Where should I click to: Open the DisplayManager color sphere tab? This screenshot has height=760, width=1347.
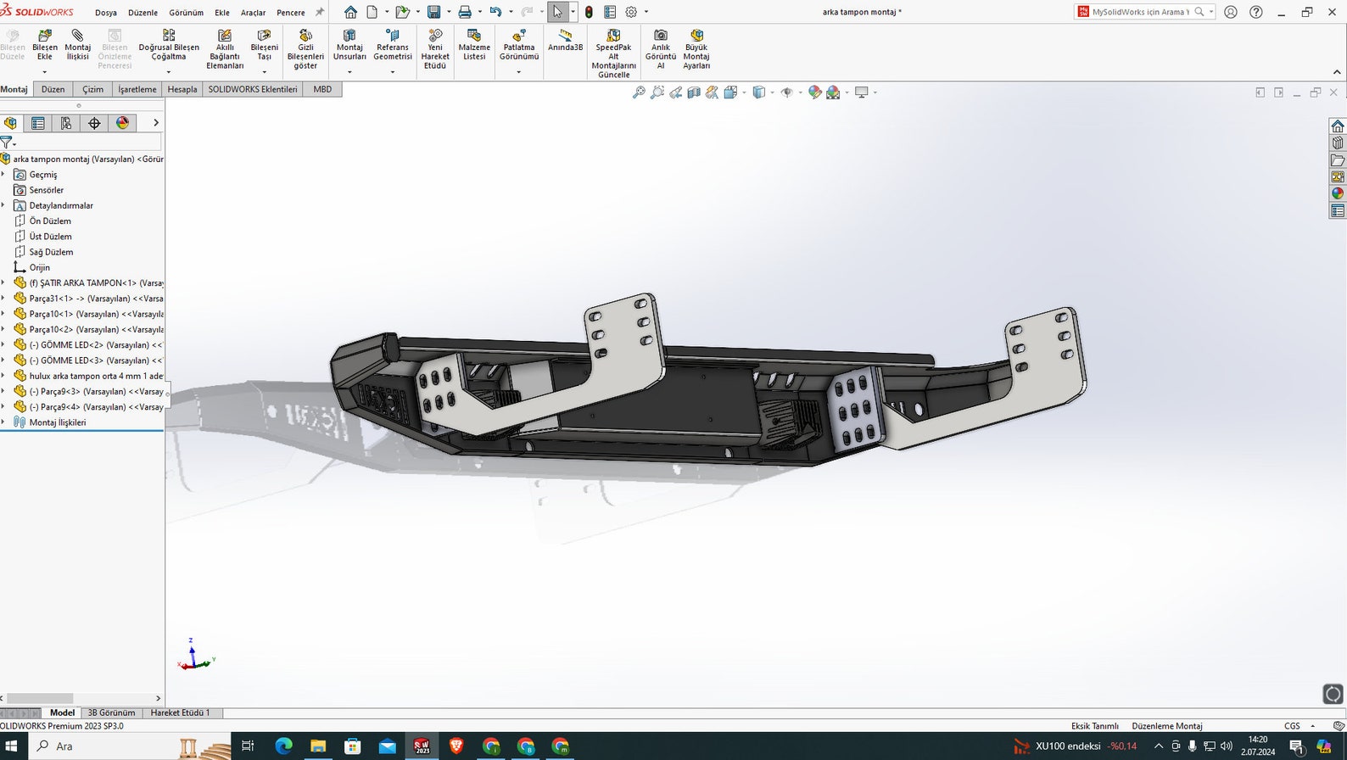point(122,123)
